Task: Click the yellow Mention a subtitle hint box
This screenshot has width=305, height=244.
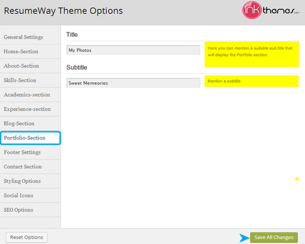Action: pos(252,81)
